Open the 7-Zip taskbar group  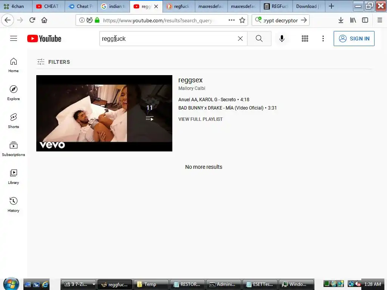pos(79,284)
